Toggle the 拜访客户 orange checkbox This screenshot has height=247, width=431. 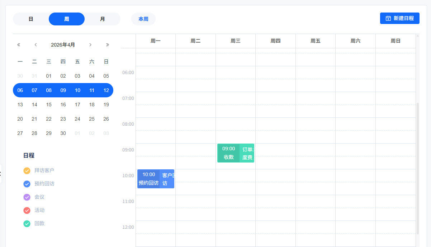tap(27, 171)
